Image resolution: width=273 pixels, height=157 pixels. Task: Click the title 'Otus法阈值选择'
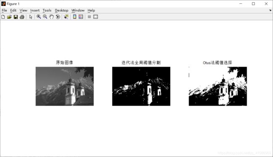pos(218,63)
